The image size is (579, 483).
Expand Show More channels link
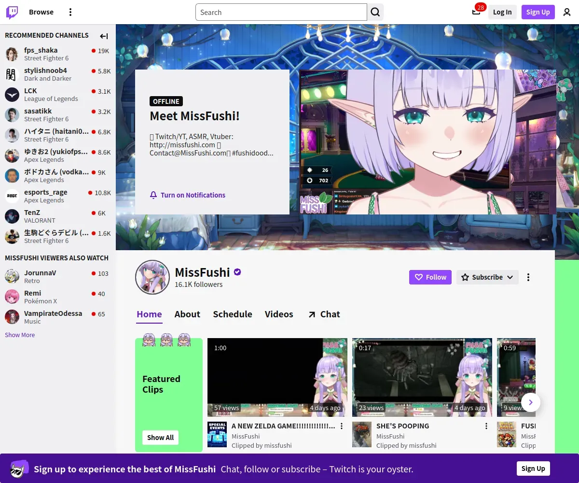(x=20, y=335)
